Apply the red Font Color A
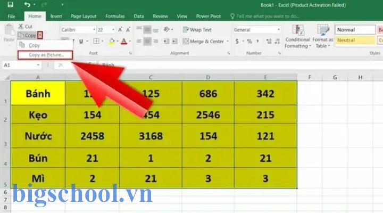The width and height of the screenshot is (383, 213). click(124, 42)
